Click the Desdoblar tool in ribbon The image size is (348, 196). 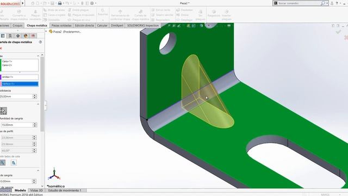click(185, 10)
